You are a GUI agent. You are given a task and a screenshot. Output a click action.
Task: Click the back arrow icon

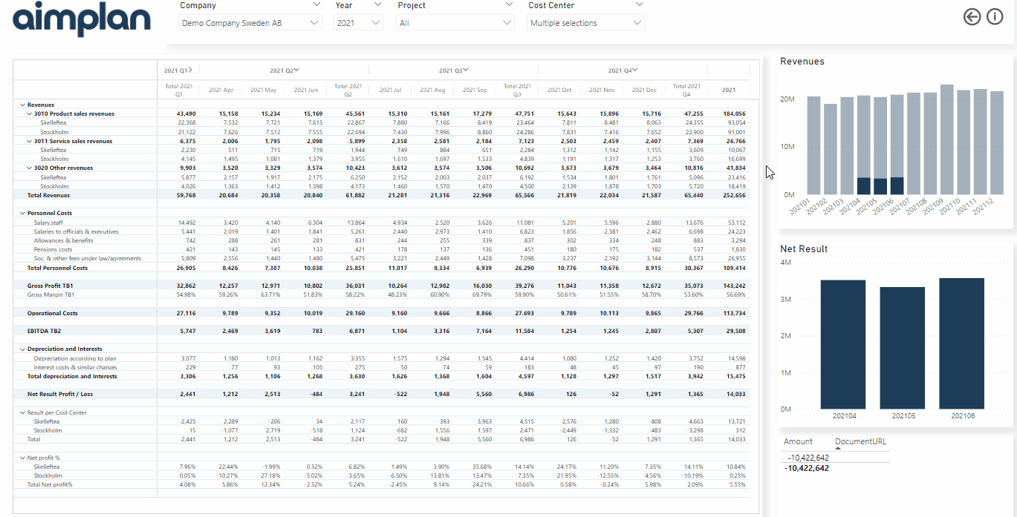coord(972,16)
